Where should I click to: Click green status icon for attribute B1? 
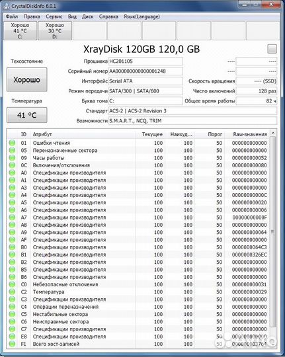[x=12, y=255]
